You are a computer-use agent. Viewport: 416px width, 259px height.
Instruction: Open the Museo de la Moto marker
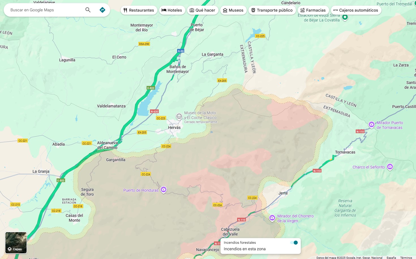point(179,116)
